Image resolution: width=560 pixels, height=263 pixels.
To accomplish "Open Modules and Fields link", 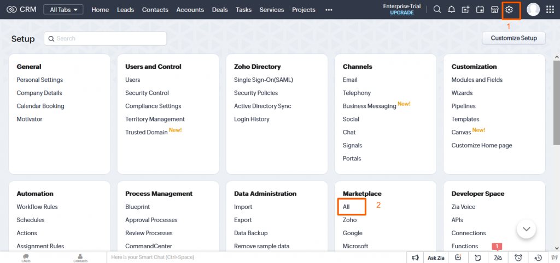I will 477,80.
